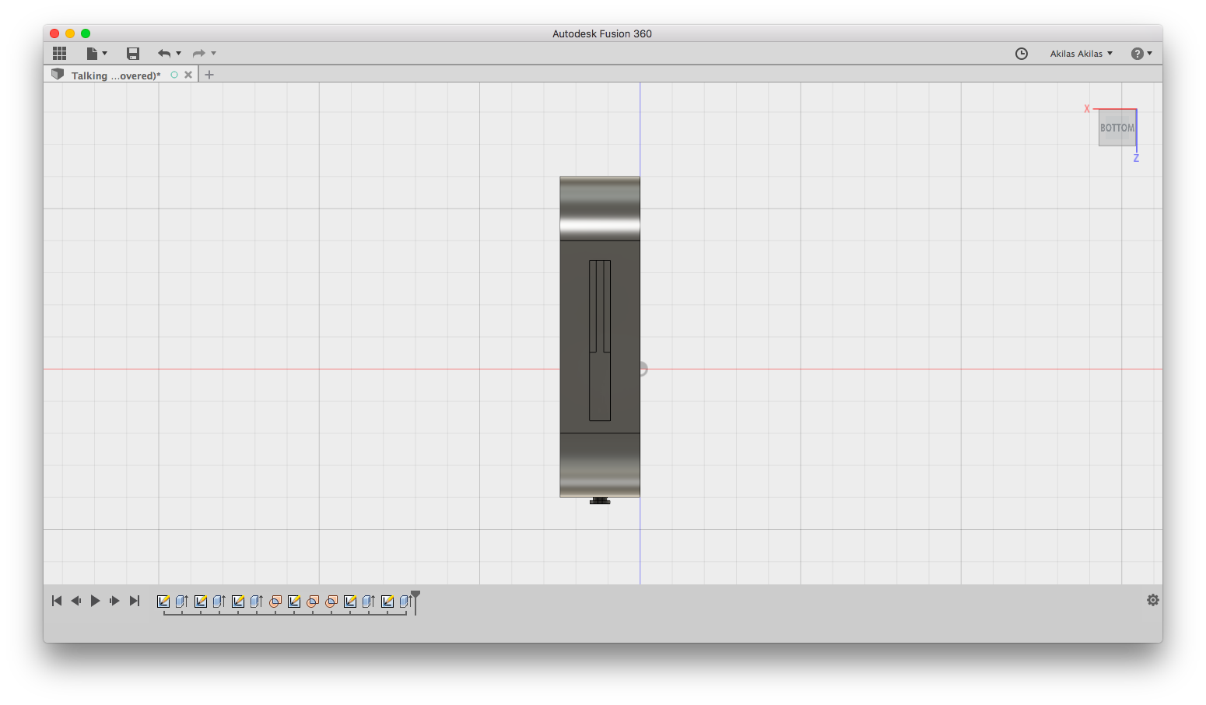Image resolution: width=1206 pixels, height=705 pixels.
Task: Select the first sketch feature in timeline
Action: 163,602
